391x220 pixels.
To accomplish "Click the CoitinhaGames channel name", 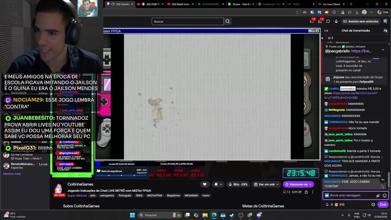I will tap(80, 184).
